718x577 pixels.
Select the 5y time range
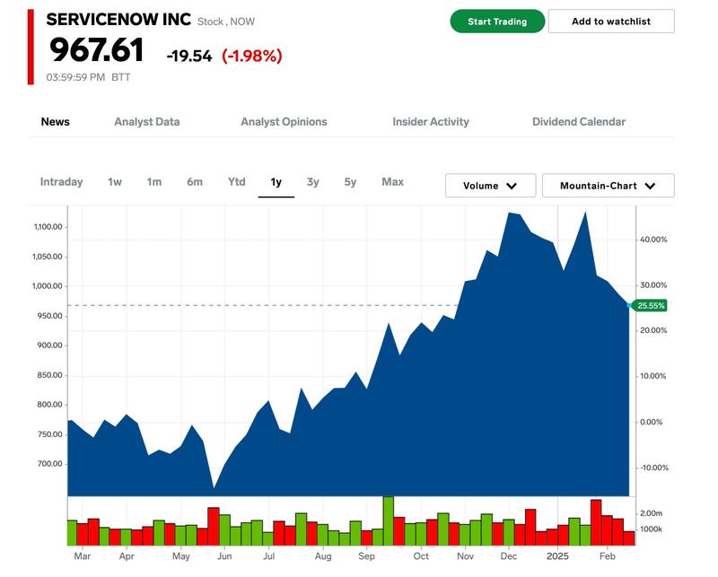point(350,182)
